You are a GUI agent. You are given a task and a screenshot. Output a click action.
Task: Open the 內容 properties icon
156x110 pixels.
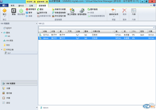coord(134,11)
